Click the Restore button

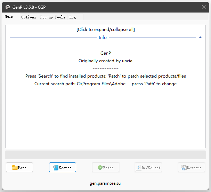(191, 167)
